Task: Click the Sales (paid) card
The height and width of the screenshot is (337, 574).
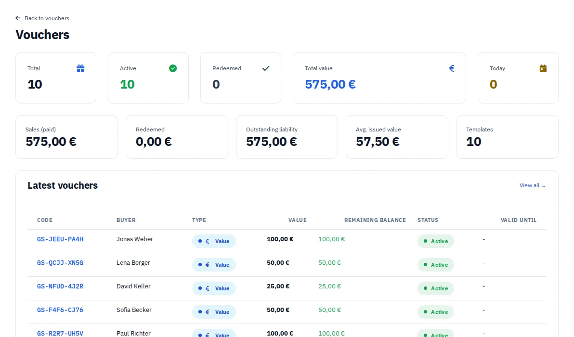Action: (x=66, y=137)
